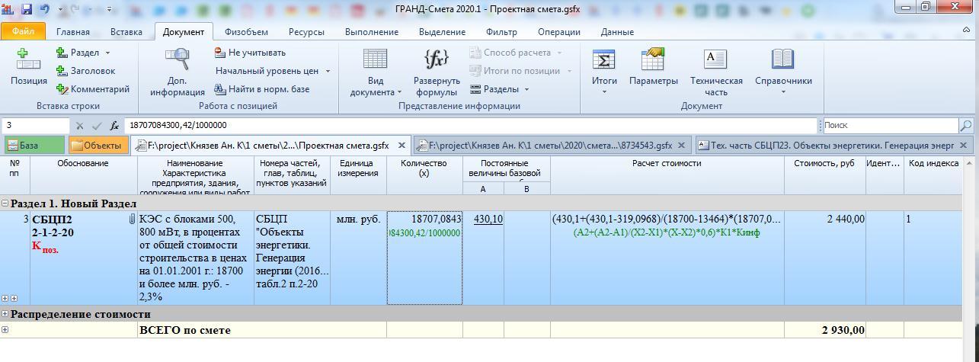Open the Объекты panel tab
979x362 pixels.
pos(97,145)
